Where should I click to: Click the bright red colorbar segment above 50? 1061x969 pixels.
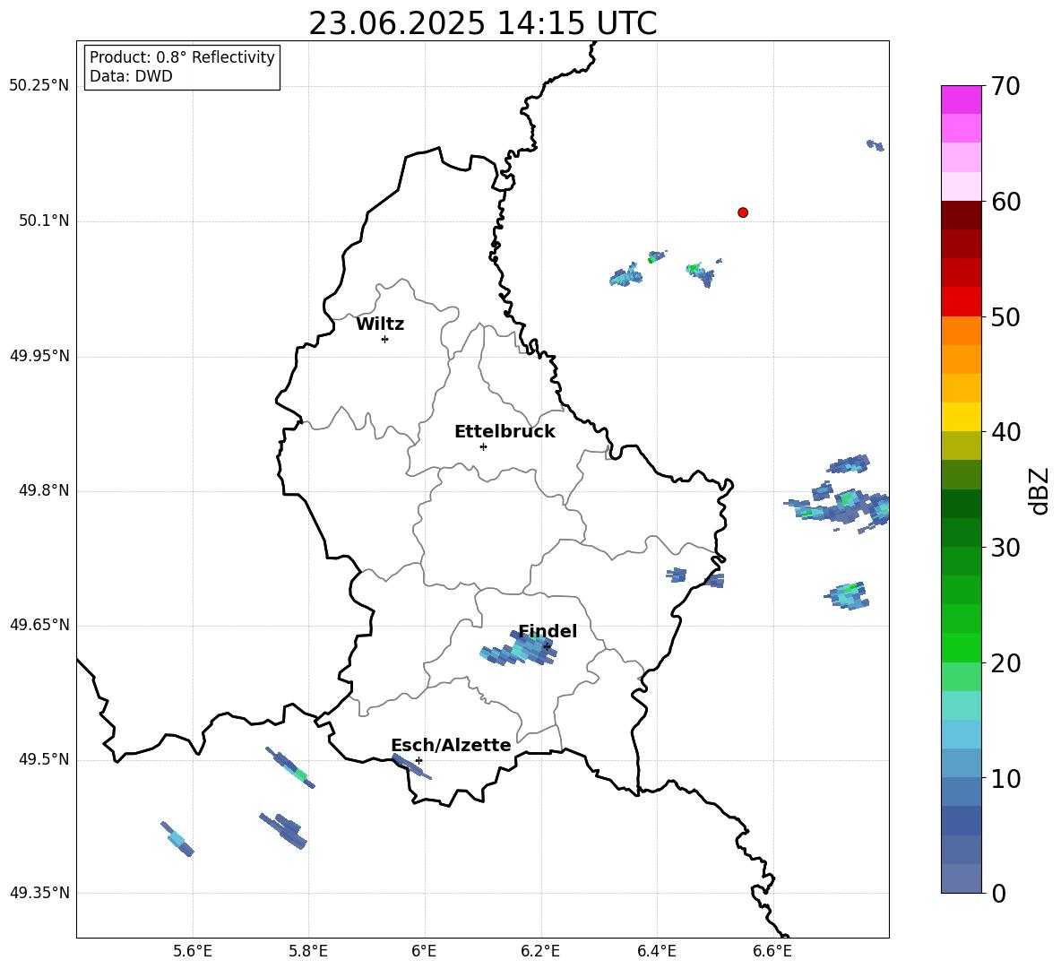961,302
